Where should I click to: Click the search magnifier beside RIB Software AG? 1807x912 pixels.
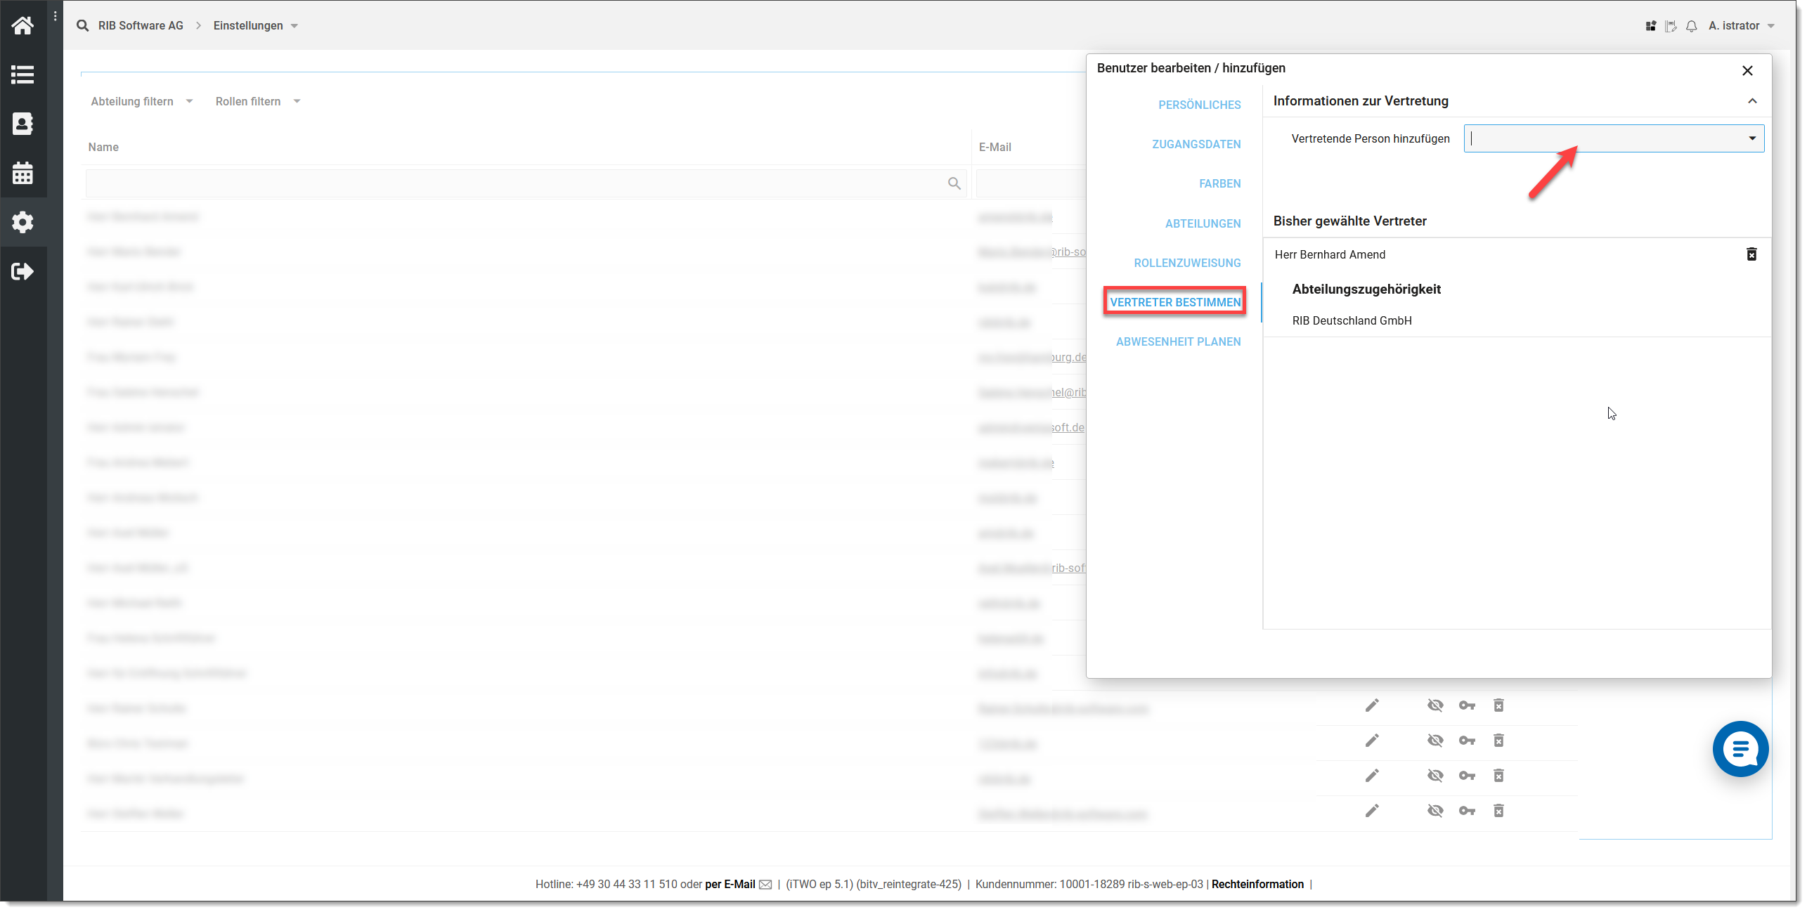(83, 25)
